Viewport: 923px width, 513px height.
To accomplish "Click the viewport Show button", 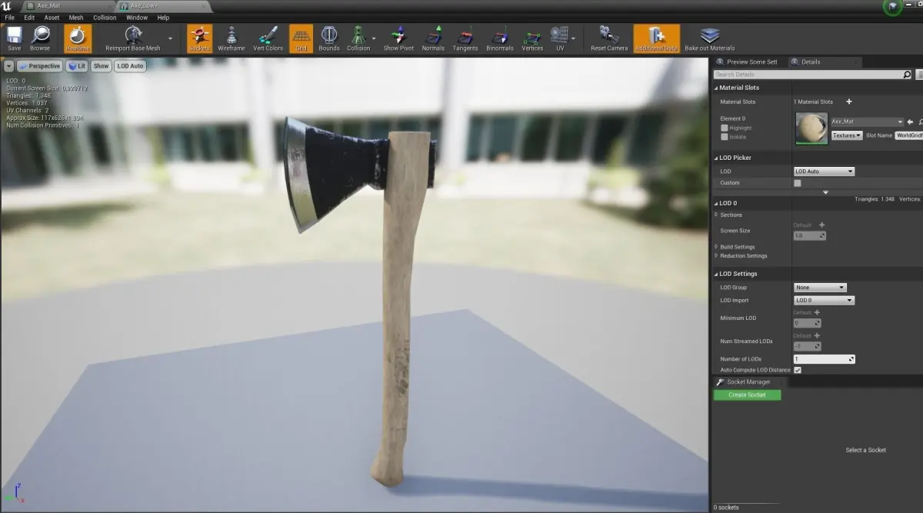I will (102, 66).
